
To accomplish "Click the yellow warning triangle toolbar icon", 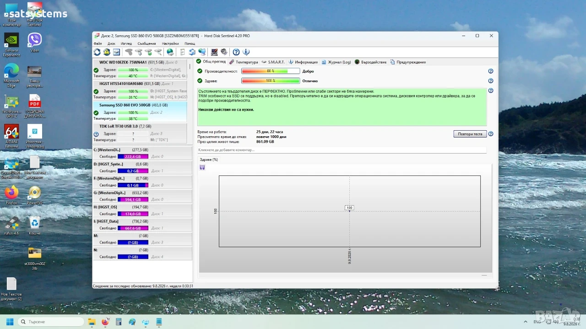I will (x=107, y=52).
